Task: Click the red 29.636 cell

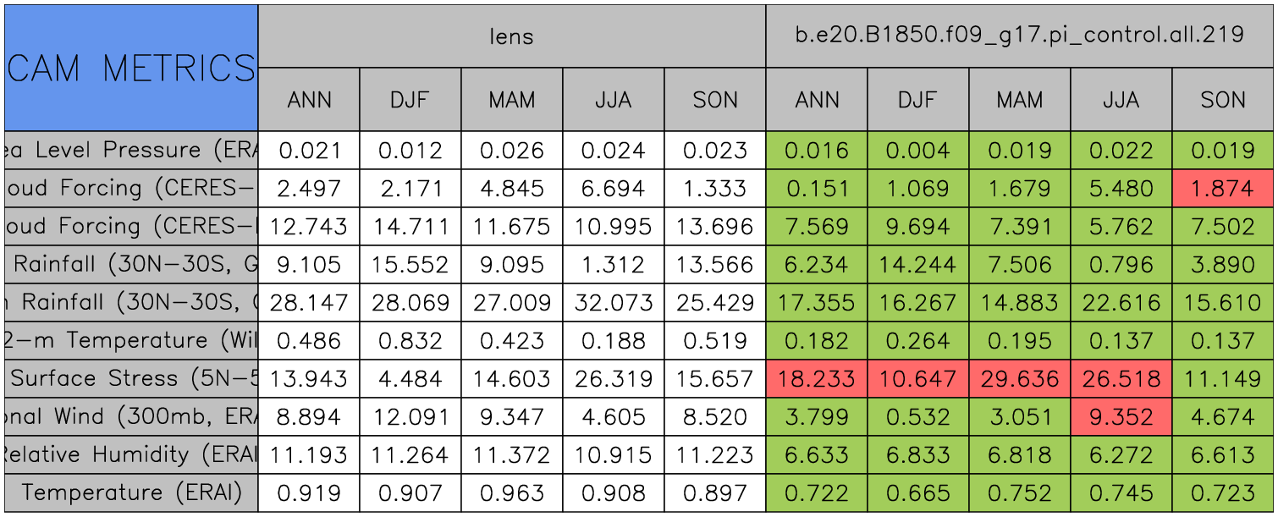Action: (x=1020, y=379)
